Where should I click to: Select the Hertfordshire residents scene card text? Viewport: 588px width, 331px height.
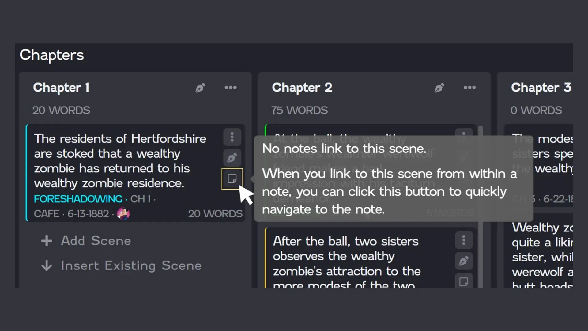(120, 161)
